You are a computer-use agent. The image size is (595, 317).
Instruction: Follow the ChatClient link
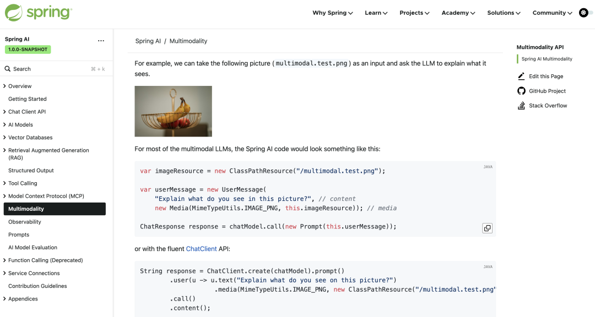pos(201,249)
